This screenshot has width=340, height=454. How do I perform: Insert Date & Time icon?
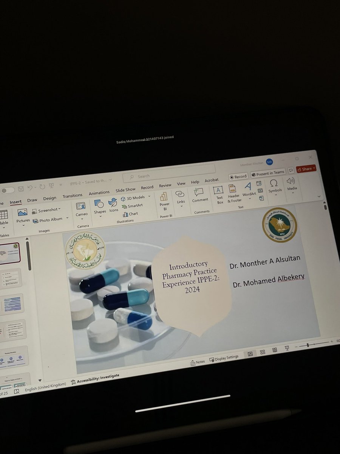[259, 183]
